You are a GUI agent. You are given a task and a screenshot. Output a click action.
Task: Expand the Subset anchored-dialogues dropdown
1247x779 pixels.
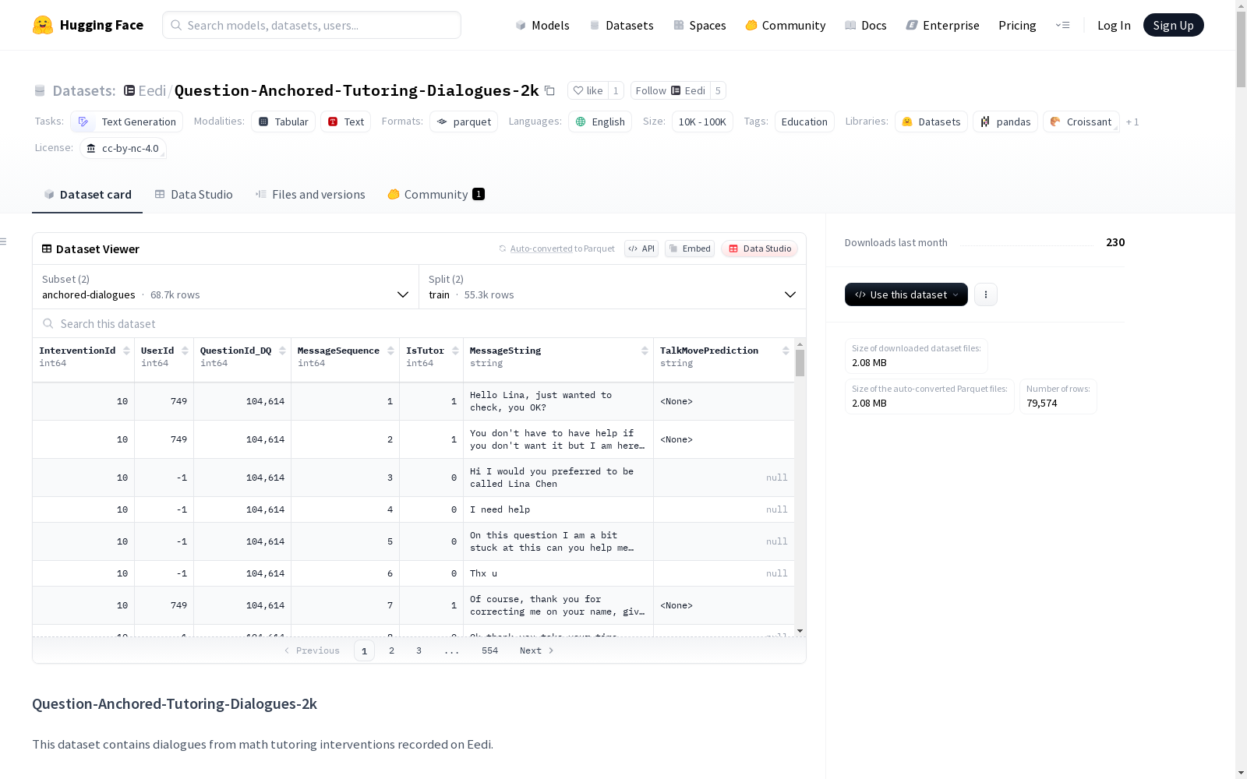pos(226,287)
